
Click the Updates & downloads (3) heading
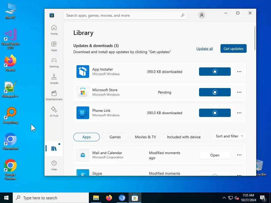(96, 45)
